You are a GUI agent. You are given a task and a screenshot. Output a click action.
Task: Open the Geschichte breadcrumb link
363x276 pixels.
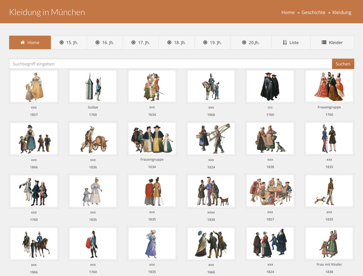click(x=314, y=12)
